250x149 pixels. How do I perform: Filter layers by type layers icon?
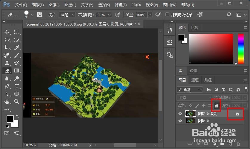(x=223, y=90)
